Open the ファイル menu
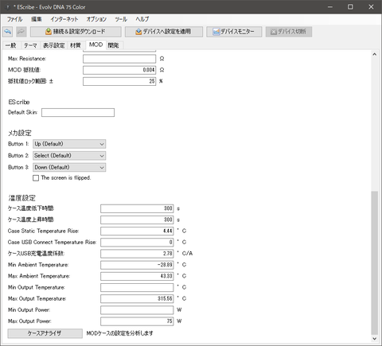The height and width of the screenshot is (346, 382). pos(14,19)
